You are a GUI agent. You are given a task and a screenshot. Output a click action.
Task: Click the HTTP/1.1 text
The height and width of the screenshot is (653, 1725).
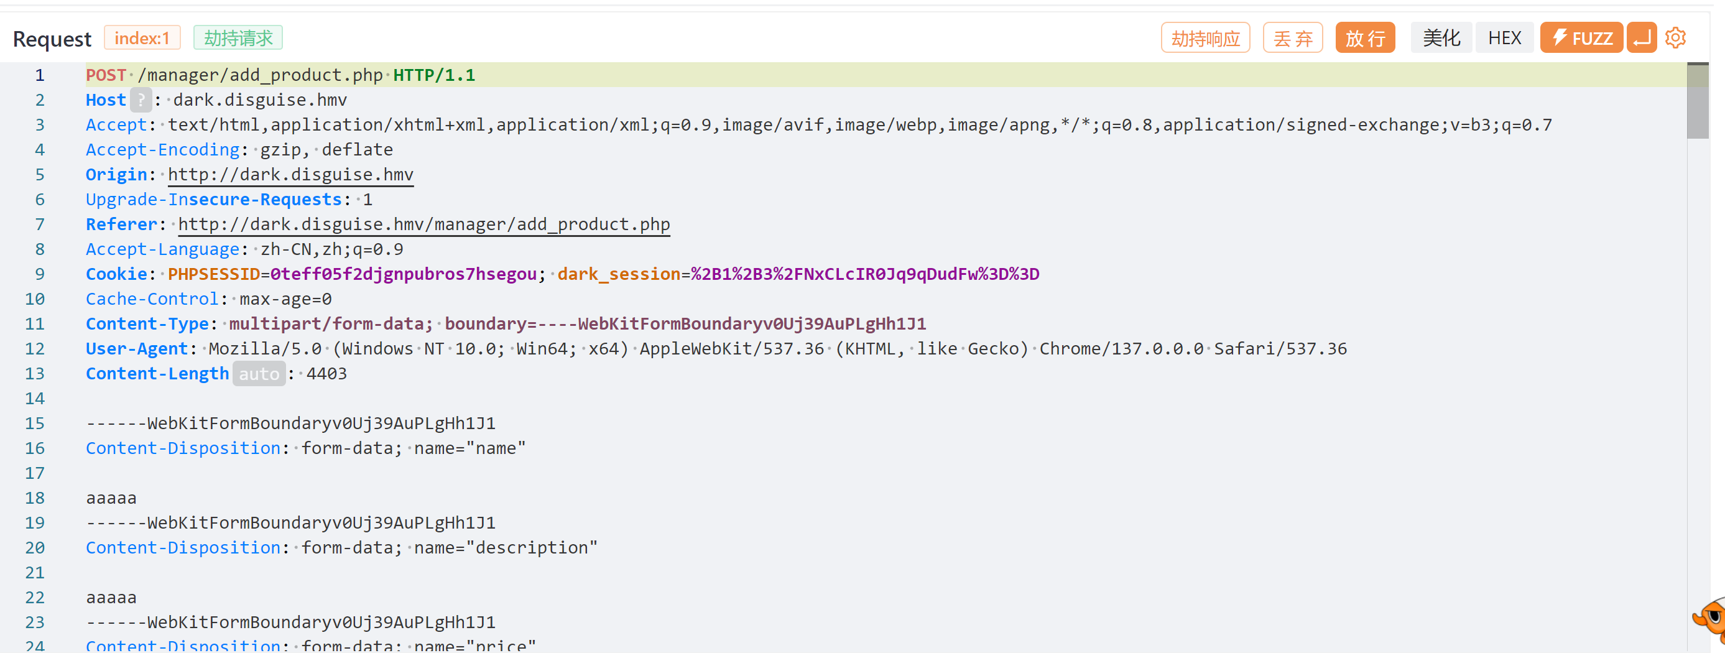(x=434, y=75)
